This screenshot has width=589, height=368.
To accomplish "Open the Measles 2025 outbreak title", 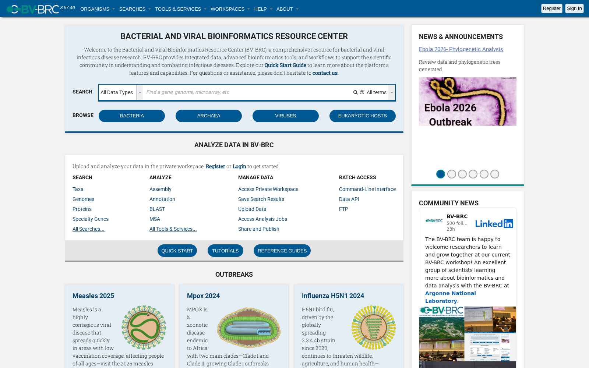I will [x=93, y=296].
